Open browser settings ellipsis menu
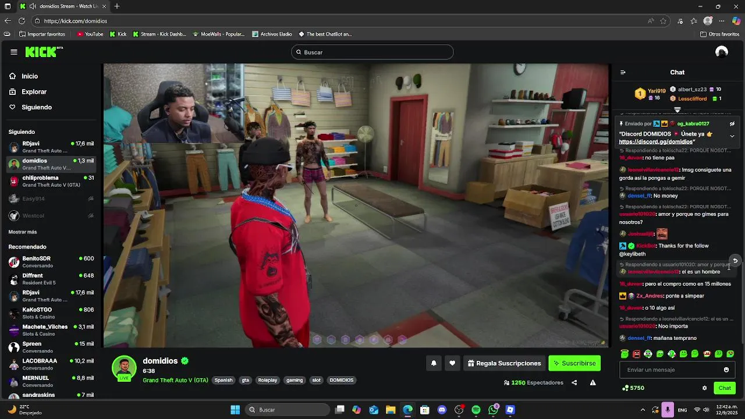This screenshot has height=419, width=745. coord(722,21)
